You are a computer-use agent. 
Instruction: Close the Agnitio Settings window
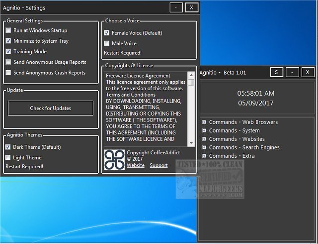192,8
